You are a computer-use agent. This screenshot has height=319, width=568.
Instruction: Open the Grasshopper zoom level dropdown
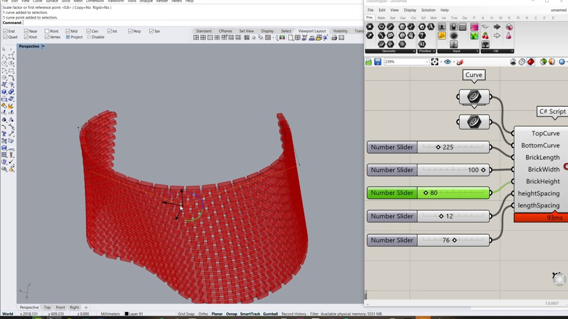(x=427, y=62)
